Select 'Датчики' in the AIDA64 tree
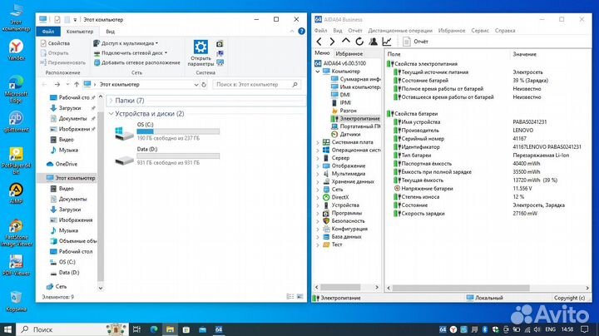Viewport: 599px width, 336px height. (349, 134)
